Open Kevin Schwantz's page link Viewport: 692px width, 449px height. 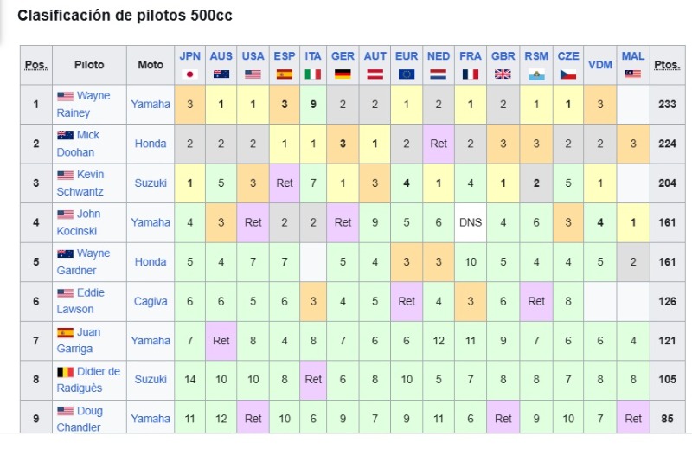pyautogui.click(x=80, y=183)
